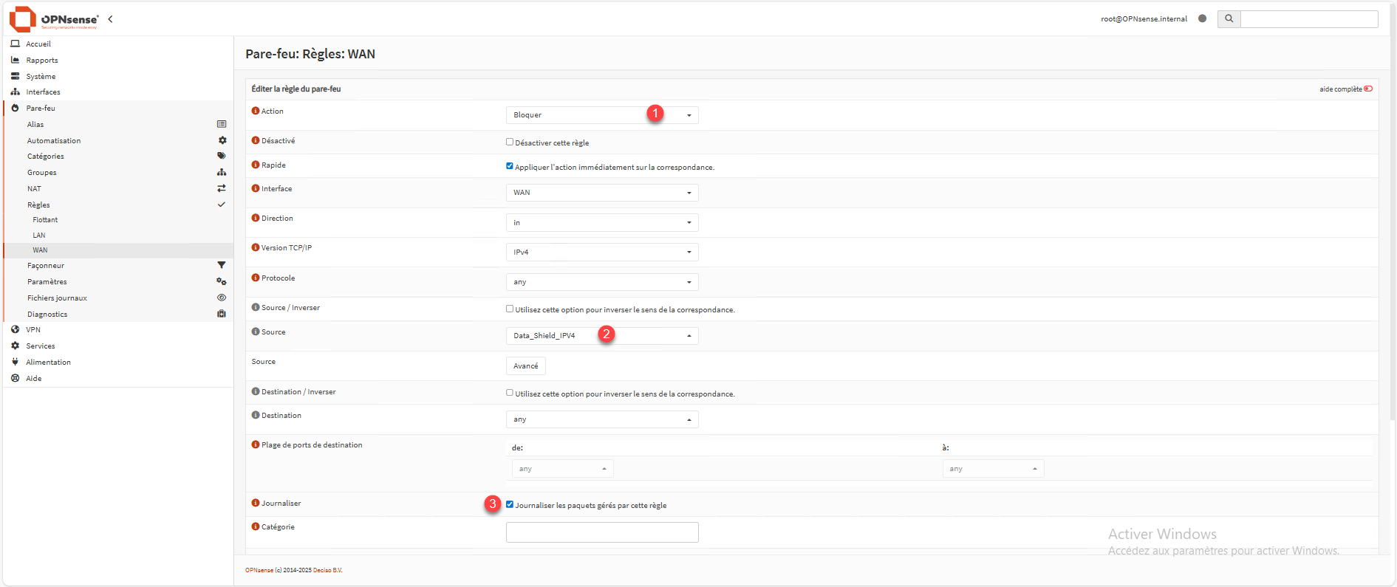1397x587 pixels.
Task: Expand the Version TCP/IP dropdown
Action: coord(601,253)
